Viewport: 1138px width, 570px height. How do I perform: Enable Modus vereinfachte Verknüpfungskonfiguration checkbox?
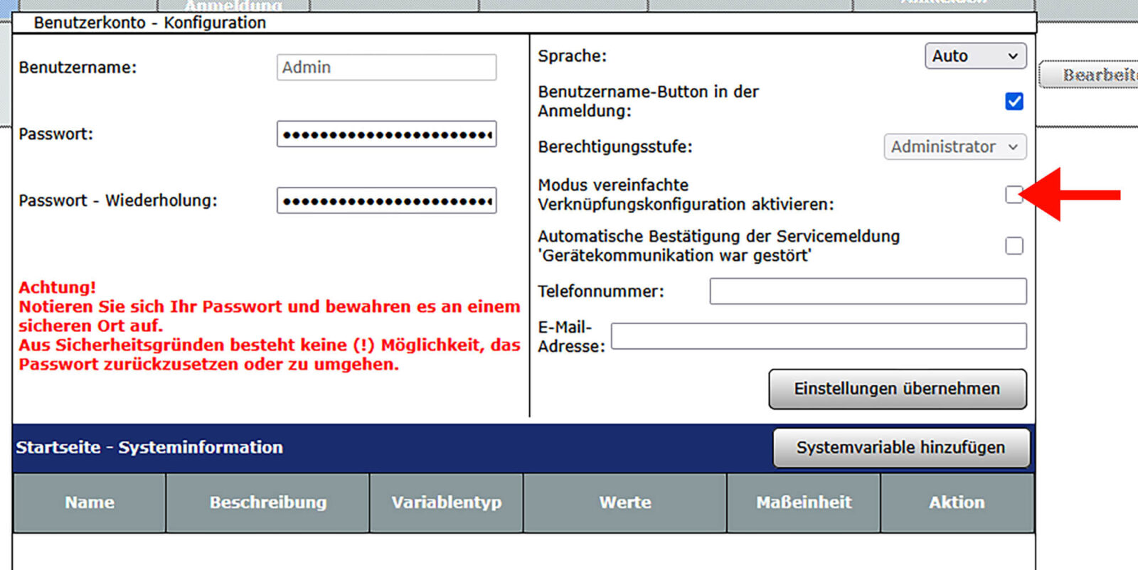coord(1014,194)
